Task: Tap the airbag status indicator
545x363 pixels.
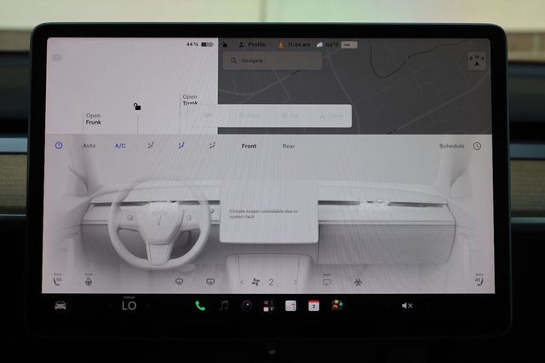Action: tap(349, 44)
